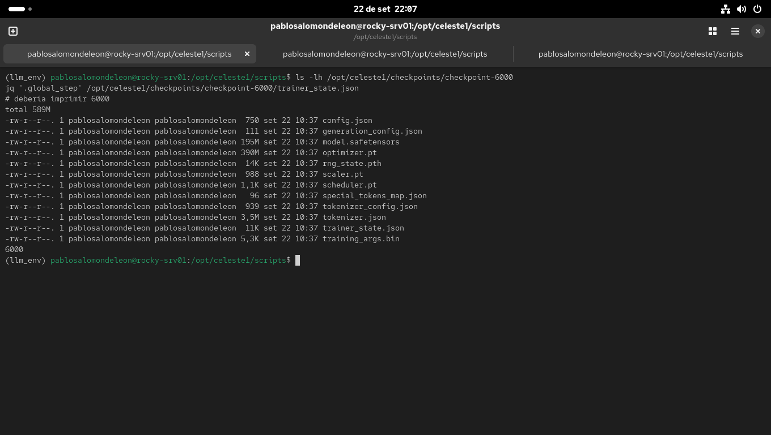This screenshot has height=435, width=771.
Task: Open the Activities overview pill indicator
Action: (x=17, y=9)
